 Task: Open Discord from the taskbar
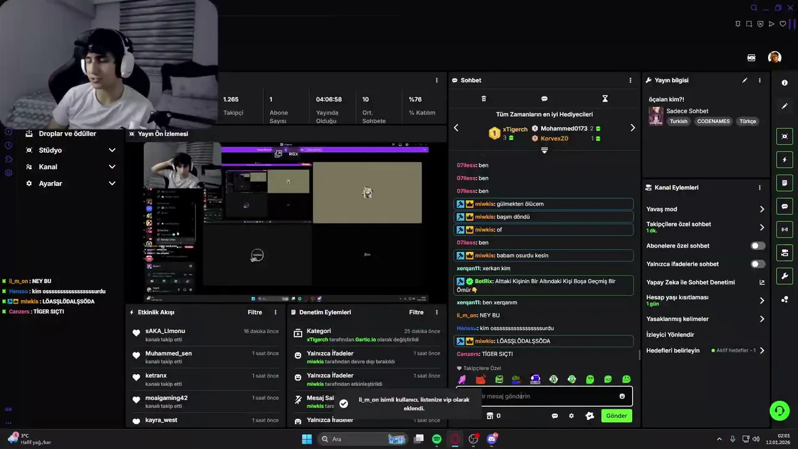(x=492, y=439)
